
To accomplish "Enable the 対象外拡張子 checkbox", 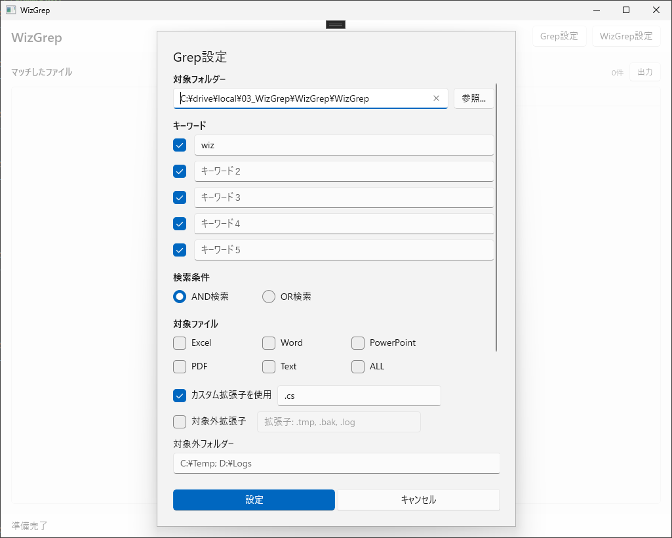I will [x=180, y=422].
